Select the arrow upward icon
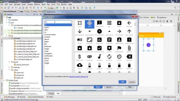Image resolution: width=180 pixels, height=101 pixels. click(129, 33)
